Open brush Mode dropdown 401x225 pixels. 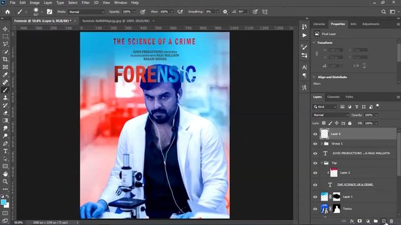[x=86, y=12]
